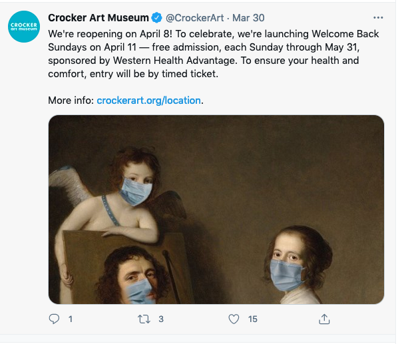Screen dimensions: 404x344
Task: Visit the crockerart.org/location link
Action: point(148,100)
